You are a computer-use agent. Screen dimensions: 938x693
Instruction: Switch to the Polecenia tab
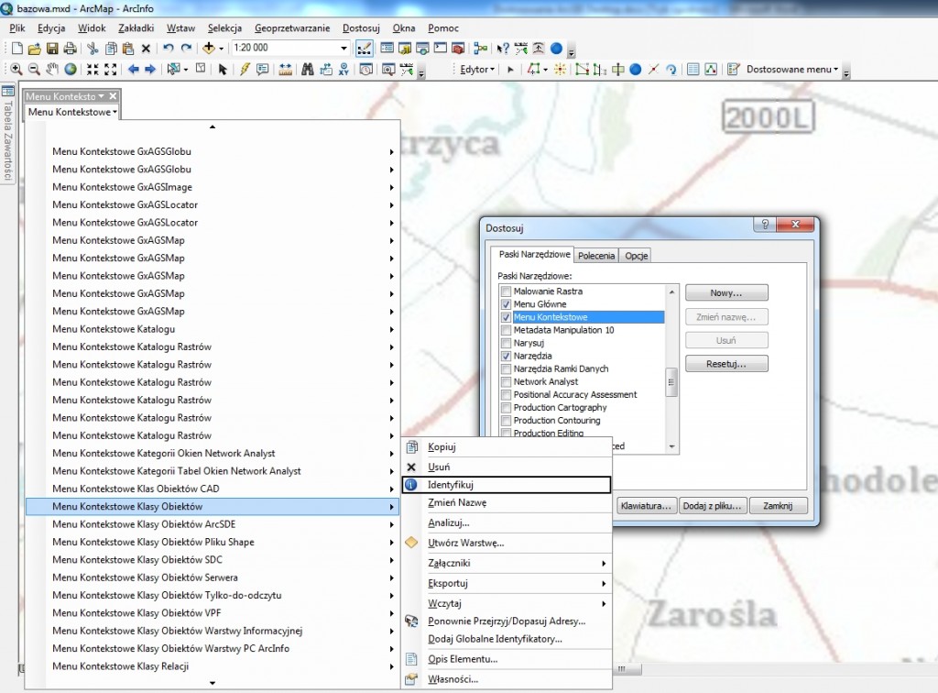pos(596,256)
